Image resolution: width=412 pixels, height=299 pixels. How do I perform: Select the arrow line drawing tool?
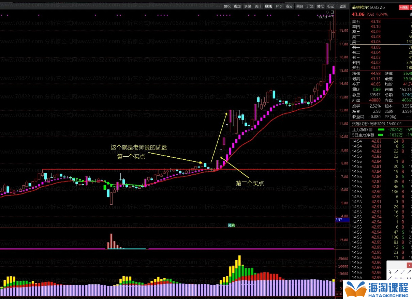click(409, 272)
